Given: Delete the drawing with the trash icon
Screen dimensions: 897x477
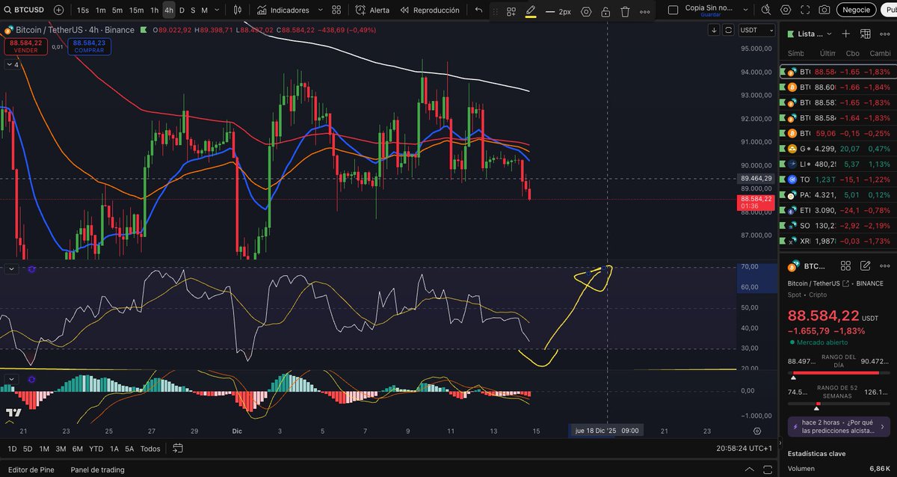Looking at the screenshot, I should tap(625, 12).
